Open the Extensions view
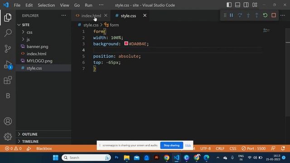 (8, 80)
